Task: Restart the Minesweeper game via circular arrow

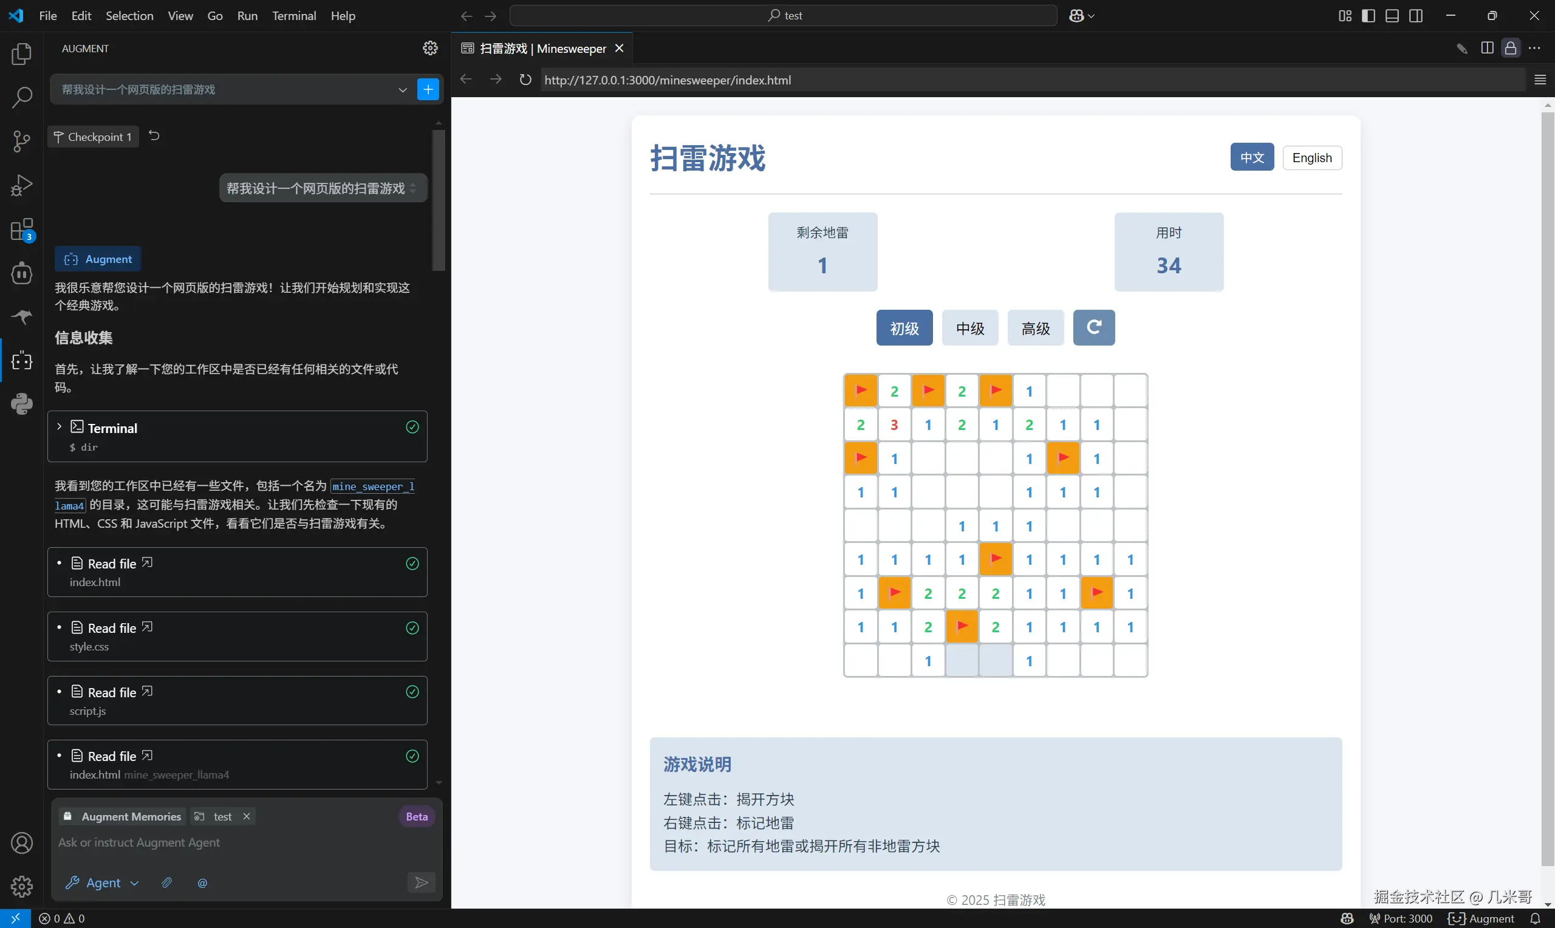Action: pos(1093,327)
